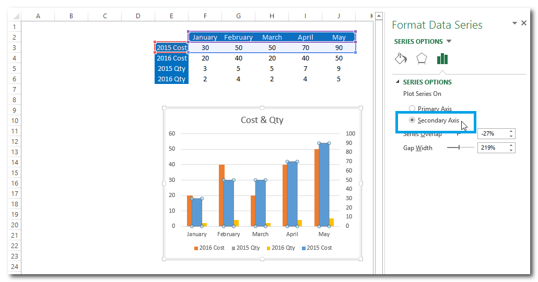
Task: Click the 2016 Cost legend entry
Action: click(209, 248)
